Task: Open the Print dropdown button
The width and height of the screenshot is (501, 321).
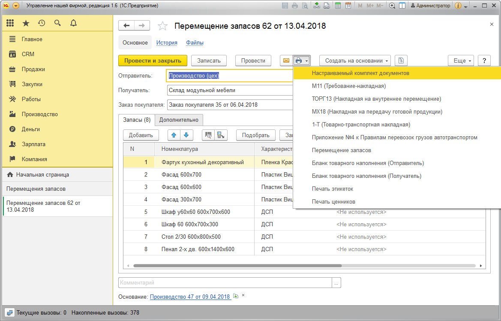Action: pyautogui.click(x=301, y=60)
